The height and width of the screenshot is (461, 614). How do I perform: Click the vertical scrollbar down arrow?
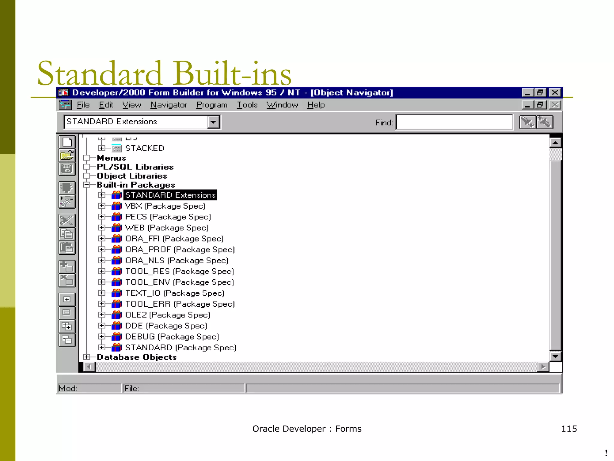[556, 356]
